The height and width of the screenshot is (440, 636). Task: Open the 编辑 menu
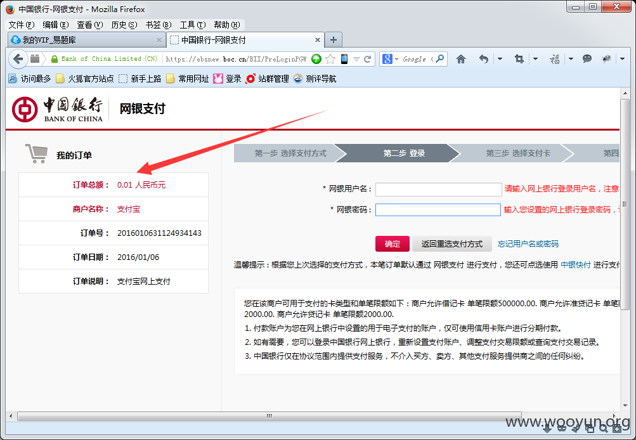(x=56, y=25)
